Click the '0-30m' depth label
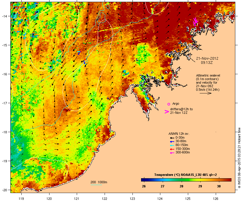243x201 pixels. coord(180,138)
